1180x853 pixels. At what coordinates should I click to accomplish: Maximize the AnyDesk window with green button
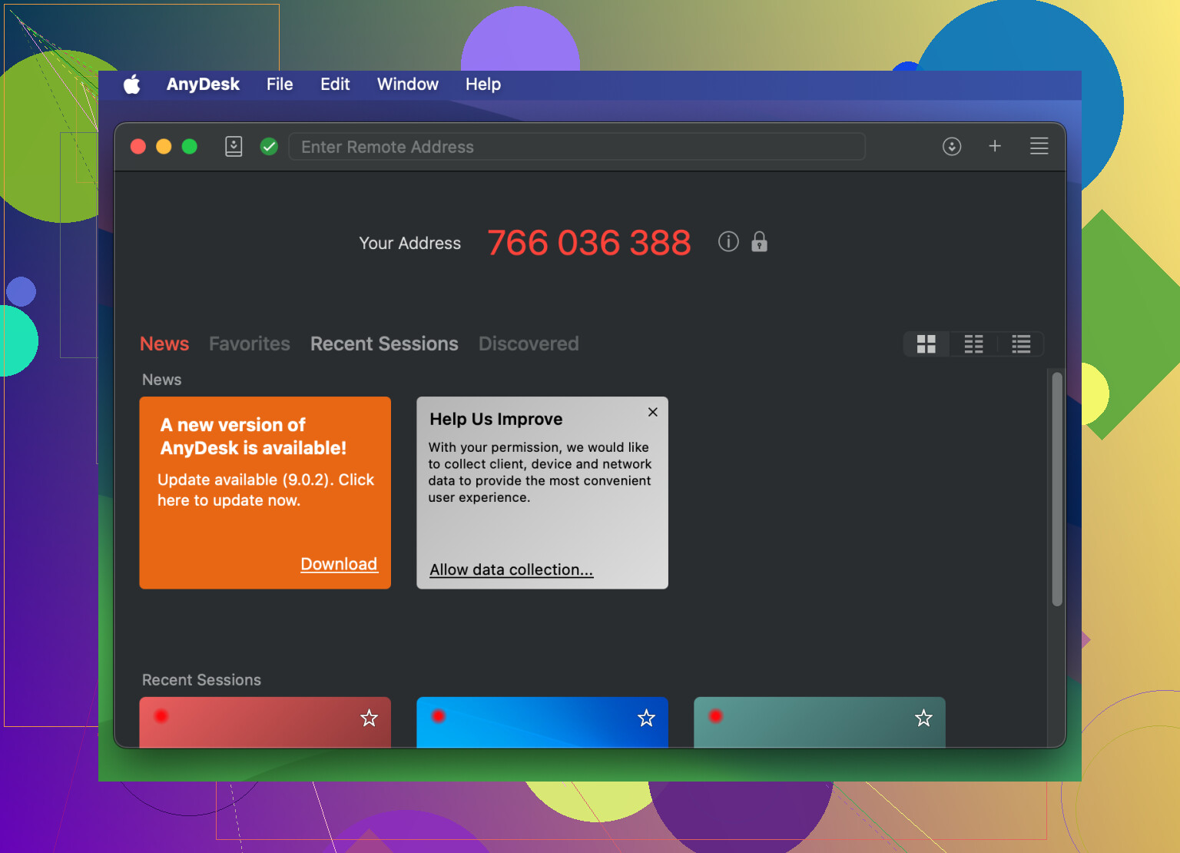coord(190,146)
